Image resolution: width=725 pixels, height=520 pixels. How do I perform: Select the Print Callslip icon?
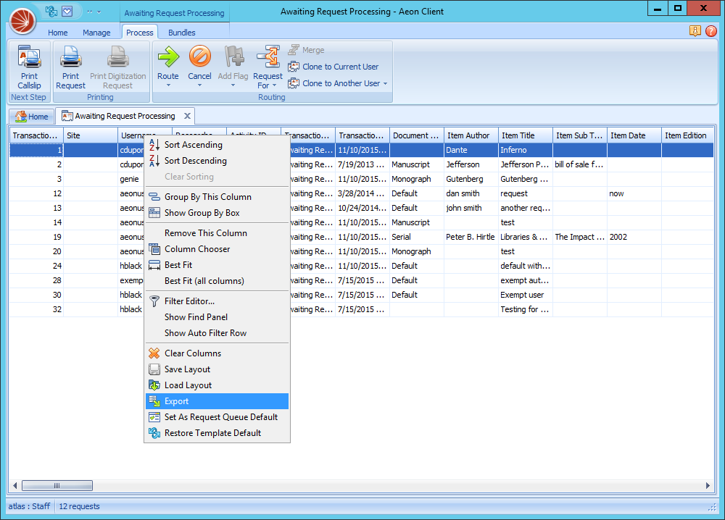29,55
